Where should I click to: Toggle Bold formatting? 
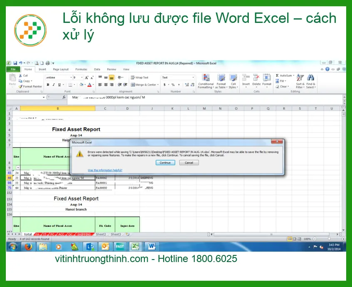click(48, 84)
